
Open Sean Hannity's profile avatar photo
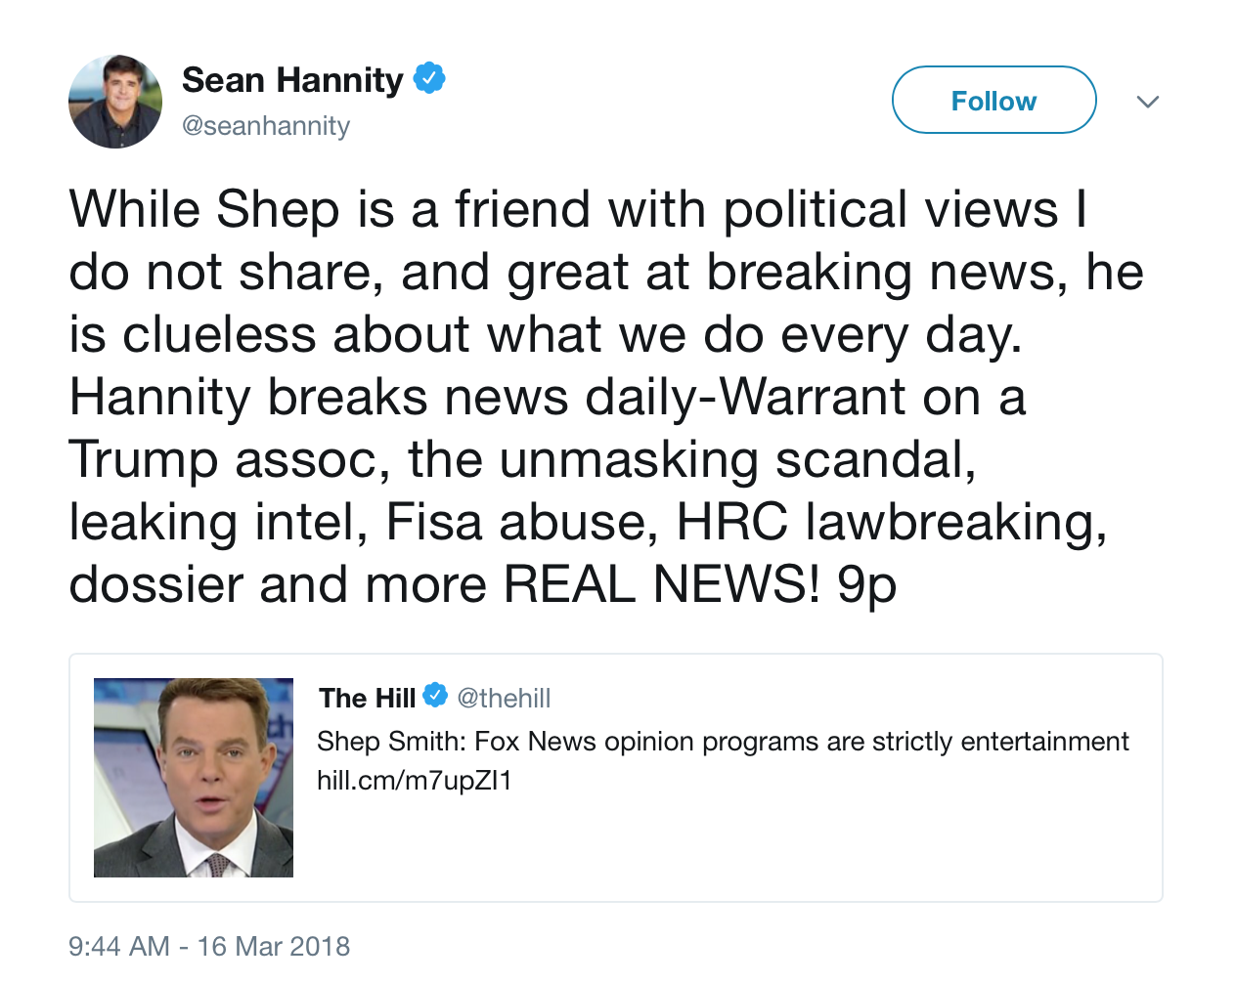click(115, 102)
